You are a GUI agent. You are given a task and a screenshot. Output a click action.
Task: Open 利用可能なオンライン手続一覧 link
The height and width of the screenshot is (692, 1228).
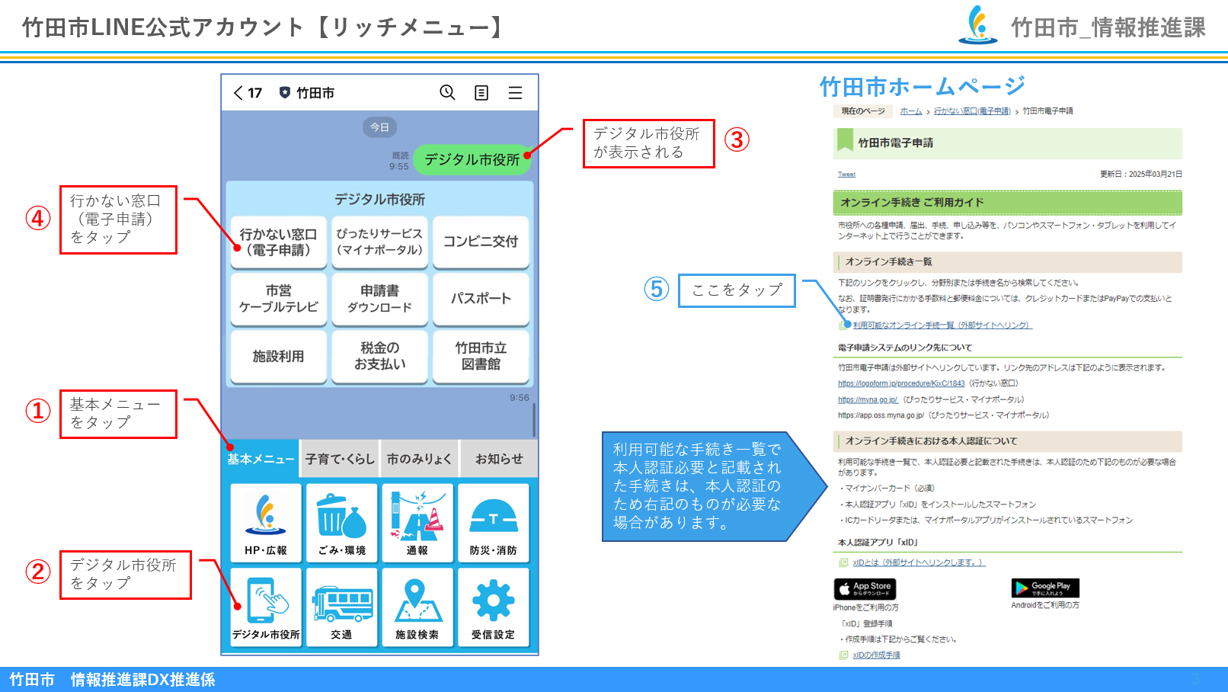[941, 325]
